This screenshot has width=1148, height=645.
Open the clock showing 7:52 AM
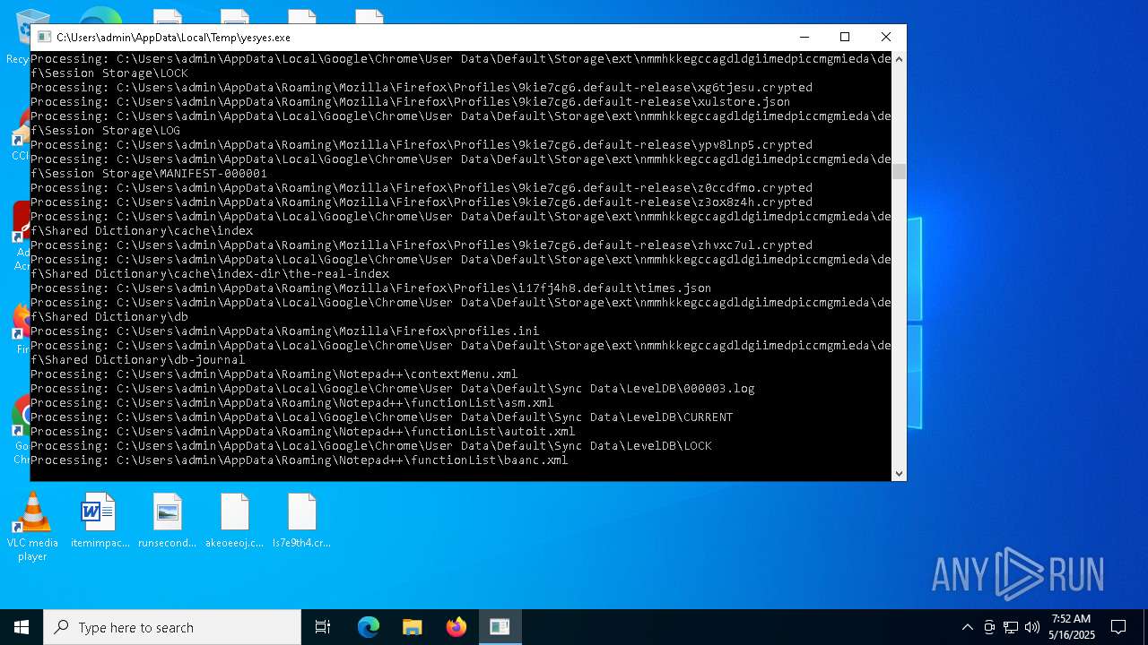click(1072, 627)
